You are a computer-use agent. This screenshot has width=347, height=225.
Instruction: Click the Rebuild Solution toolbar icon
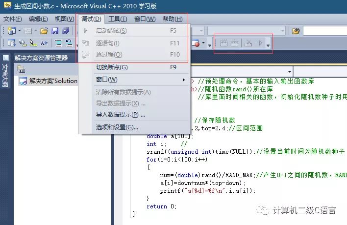235,43
